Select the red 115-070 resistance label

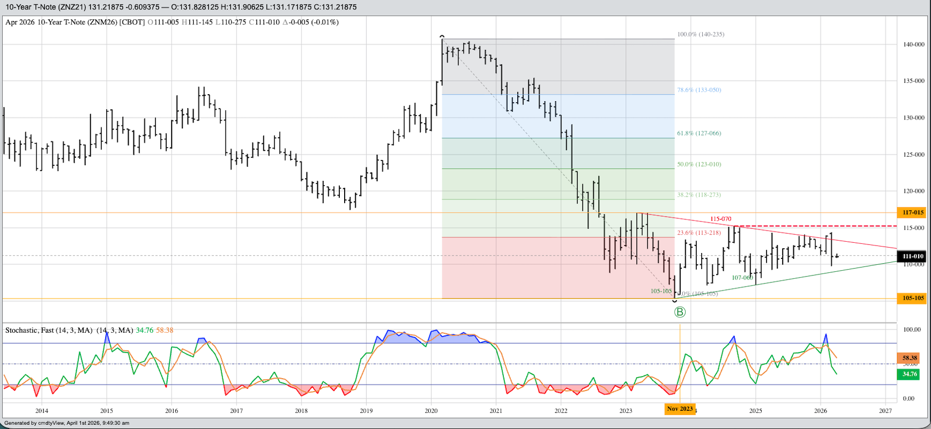tap(721, 219)
